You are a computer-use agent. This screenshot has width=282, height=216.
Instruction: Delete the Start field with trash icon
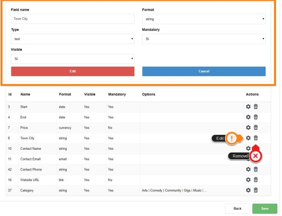click(255, 107)
